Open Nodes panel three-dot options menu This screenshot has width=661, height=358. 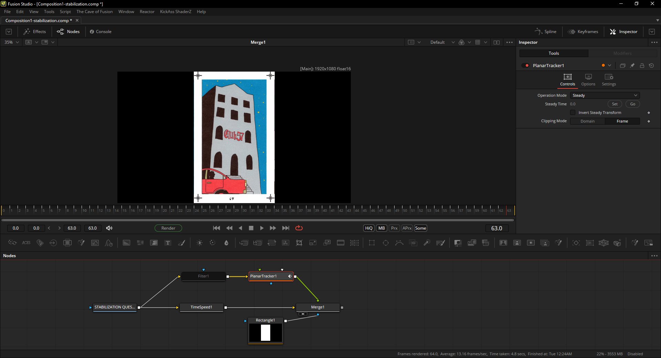(x=654, y=256)
